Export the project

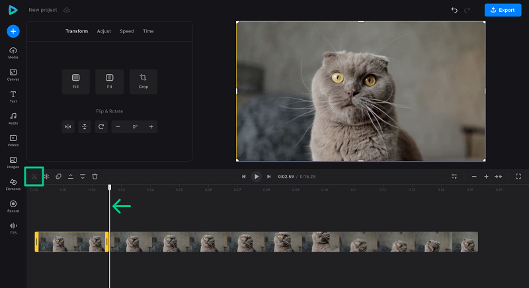(503, 10)
